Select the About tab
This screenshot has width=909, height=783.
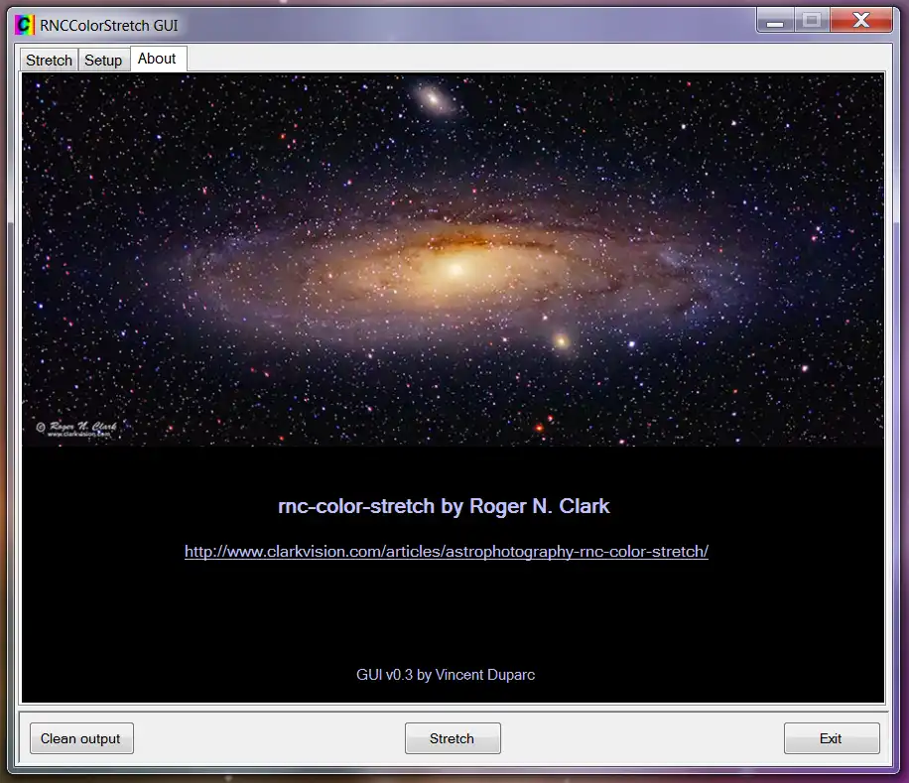[x=157, y=59]
